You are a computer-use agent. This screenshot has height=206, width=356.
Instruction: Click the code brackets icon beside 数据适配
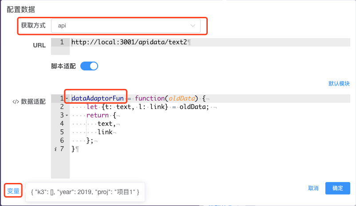[x=16, y=101]
